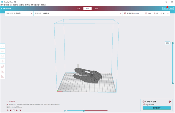Viewport: 175px width, 113px height.
Task: Select the second tool in left toolbar
Action: (x=2, y=51)
